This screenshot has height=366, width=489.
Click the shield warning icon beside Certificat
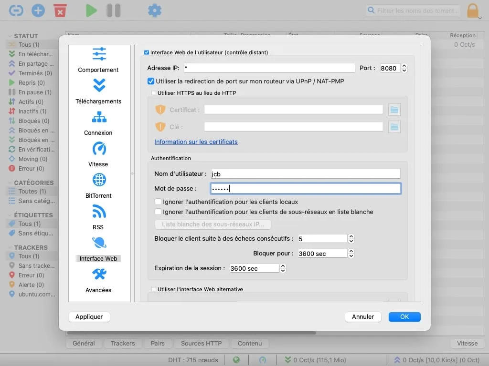tap(160, 110)
